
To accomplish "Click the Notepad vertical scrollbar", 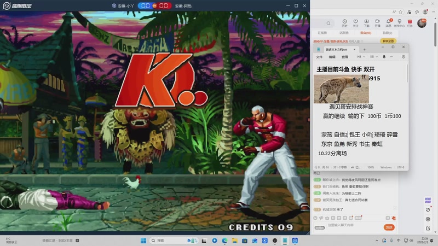I will pos(407,73).
